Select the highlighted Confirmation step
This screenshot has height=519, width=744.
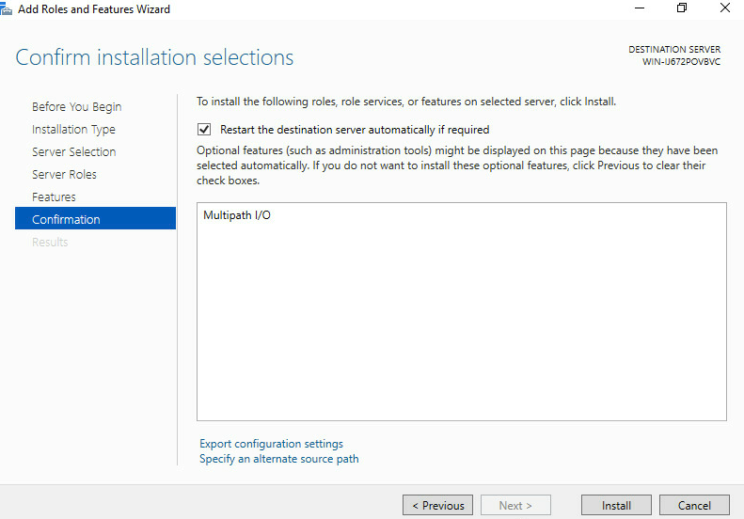pos(95,218)
